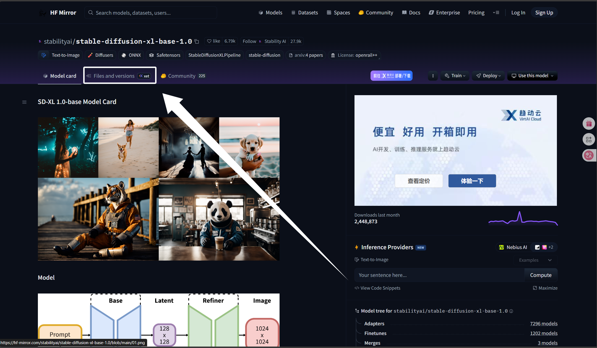Click the 查看定价 button in the ad
The width and height of the screenshot is (597, 348).
pyautogui.click(x=419, y=181)
